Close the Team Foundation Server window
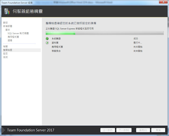Viewport: 169px width, 136px height. coord(163,2)
